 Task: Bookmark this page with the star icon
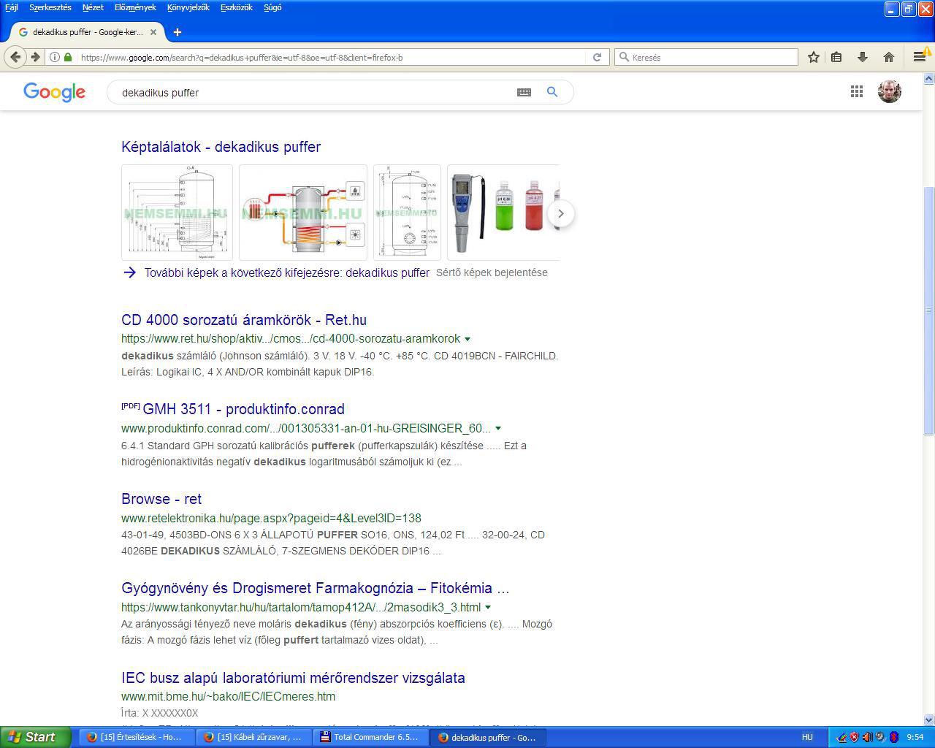tap(813, 57)
